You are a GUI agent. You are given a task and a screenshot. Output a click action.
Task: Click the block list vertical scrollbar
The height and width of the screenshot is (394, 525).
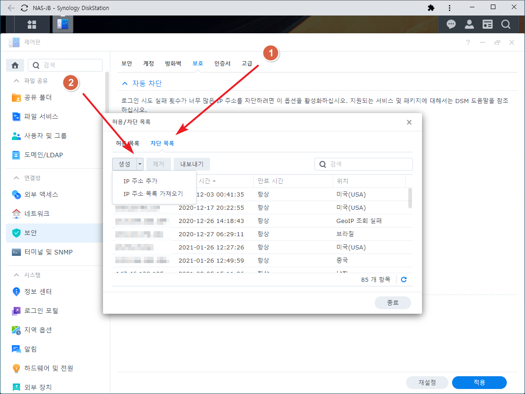(410, 197)
